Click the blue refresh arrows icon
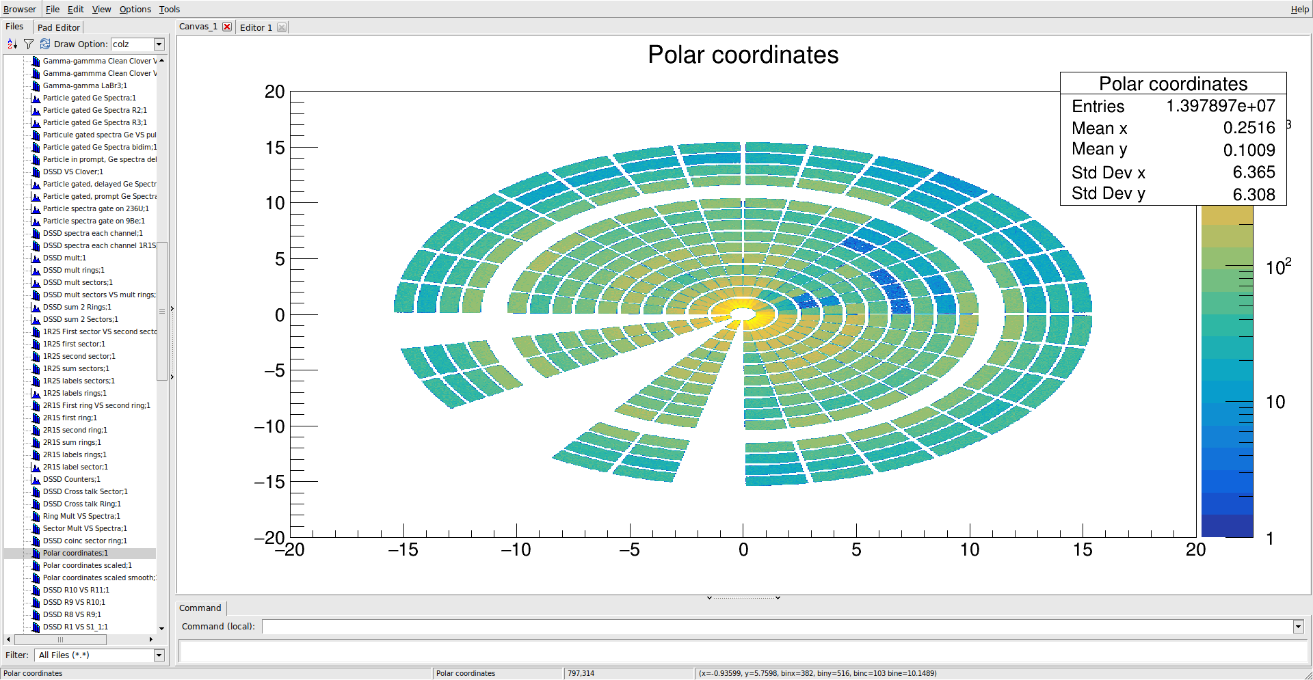Viewport: 1313px width, 680px height. coord(45,44)
